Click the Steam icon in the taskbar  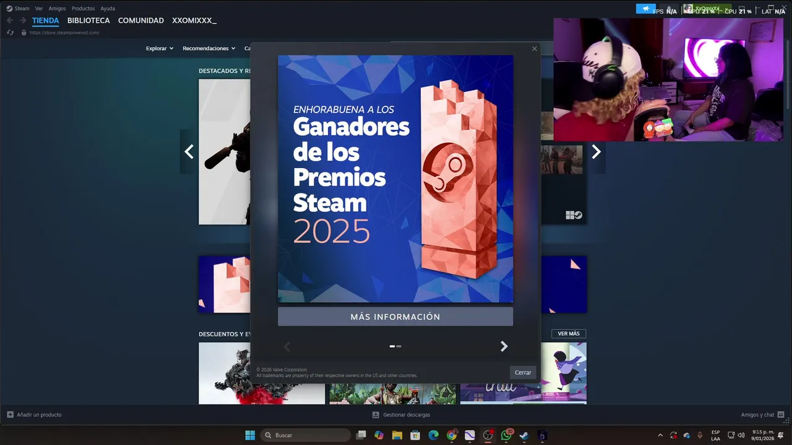tap(524, 435)
